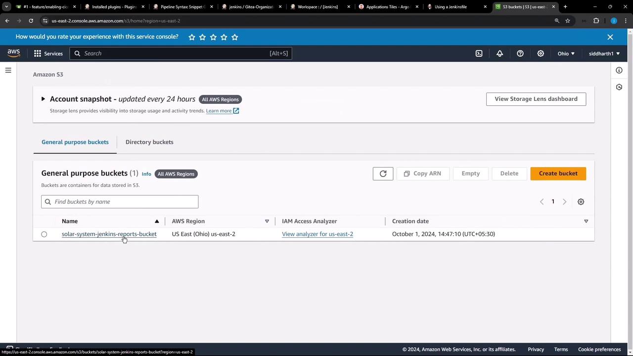Click View Storage Lens dashboard
Image resolution: width=633 pixels, height=356 pixels.
tap(536, 99)
